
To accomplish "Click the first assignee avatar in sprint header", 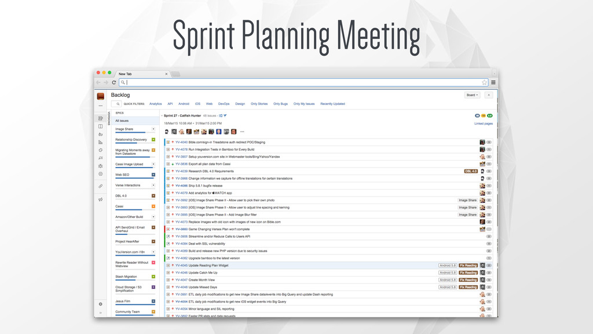I will point(166,132).
